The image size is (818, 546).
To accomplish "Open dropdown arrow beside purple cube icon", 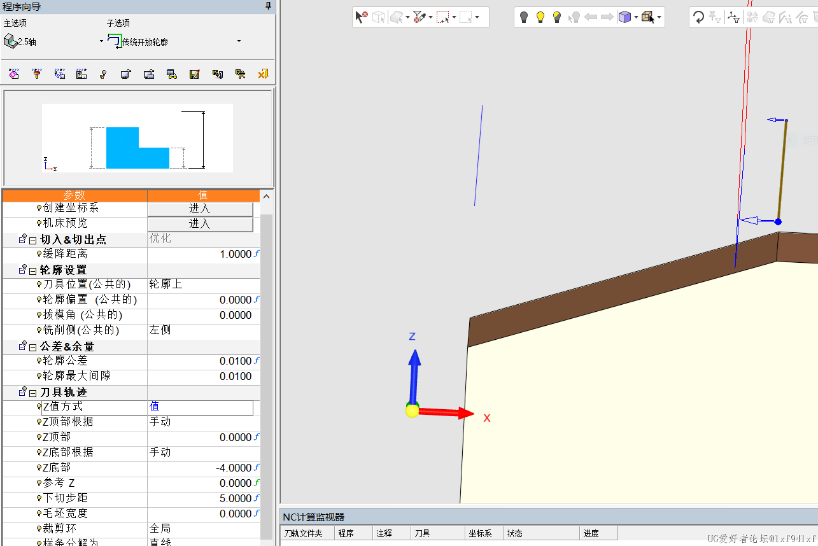I will [635, 17].
